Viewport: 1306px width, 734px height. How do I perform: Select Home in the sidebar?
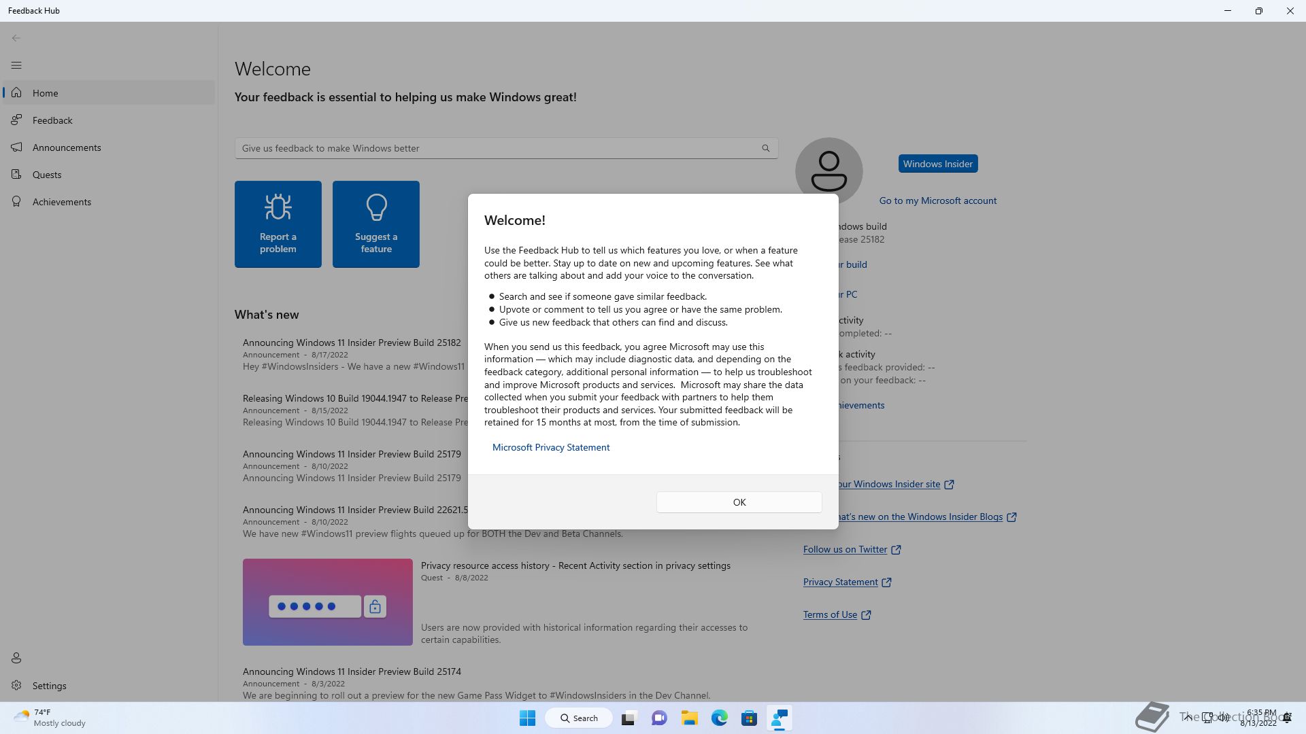point(109,93)
